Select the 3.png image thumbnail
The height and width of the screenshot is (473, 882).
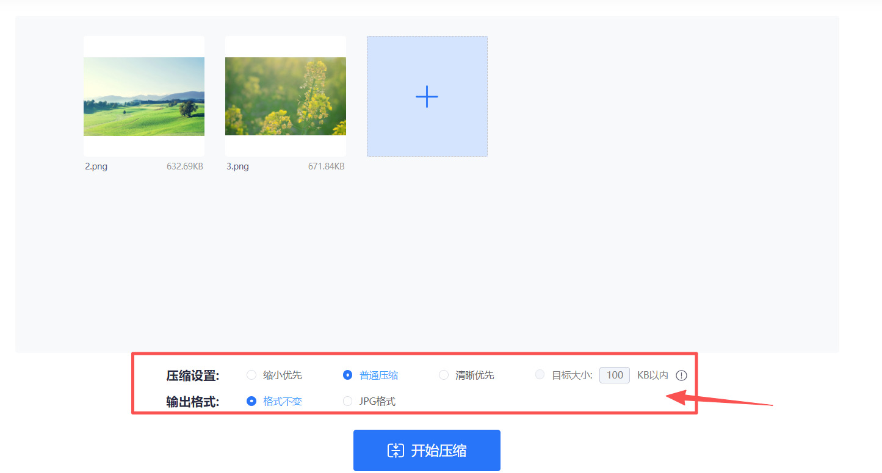pyautogui.click(x=285, y=96)
